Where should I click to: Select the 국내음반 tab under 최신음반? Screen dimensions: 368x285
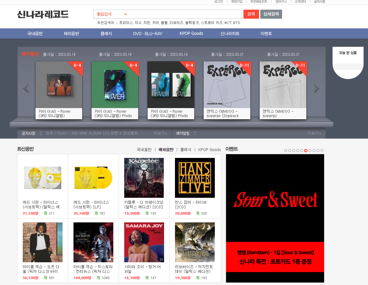(144, 150)
